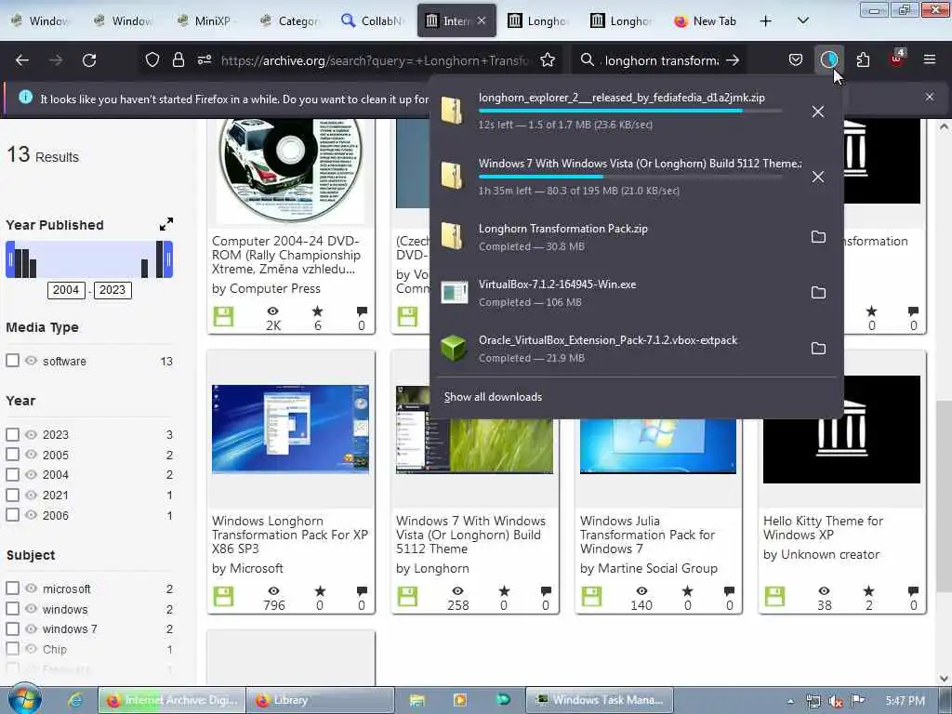Image resolution: width=952 pixels, height=714 pixels.
Task: Open the tracking protection shield icon
Action: tap(152, 60)
